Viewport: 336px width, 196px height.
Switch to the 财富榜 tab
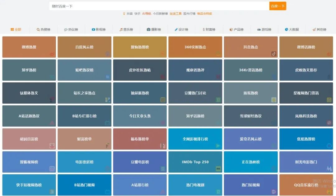tap(209, 29)
